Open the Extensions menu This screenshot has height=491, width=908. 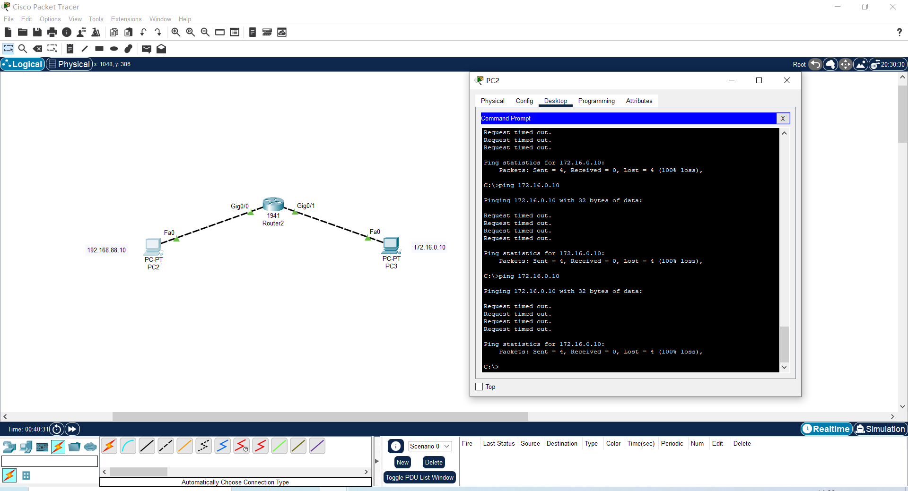tap(126, 19)
